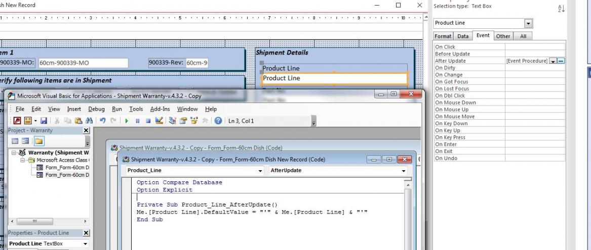Open the Tools menu in VBA editor
Image resolution: width=591 pixels, height=250 pixels.
click(x=136, y=109)
